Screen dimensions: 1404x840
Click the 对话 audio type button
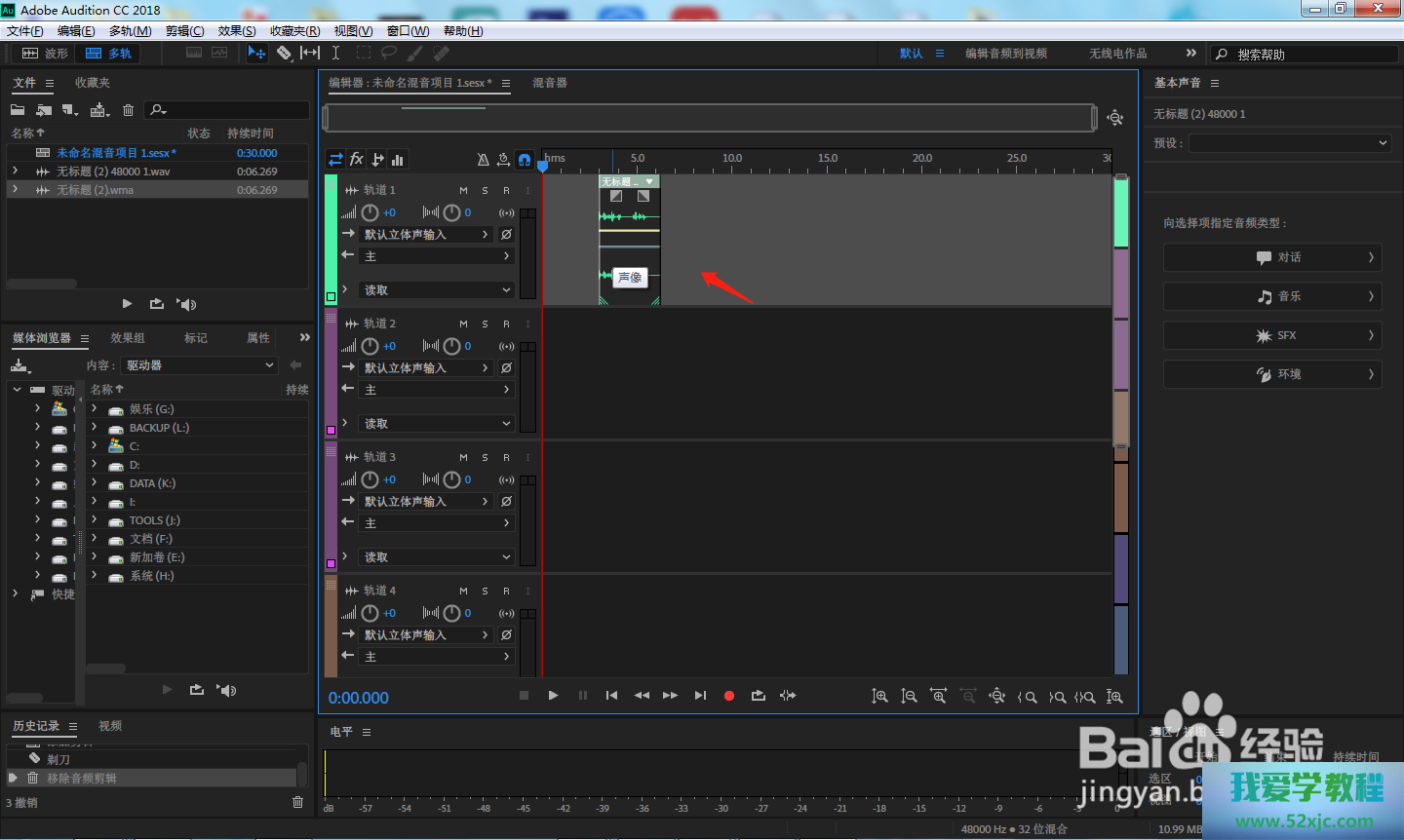[1272, 257]
